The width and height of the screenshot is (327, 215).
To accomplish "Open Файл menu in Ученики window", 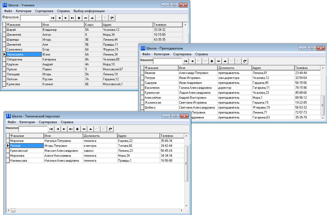I will click(8, 11).
